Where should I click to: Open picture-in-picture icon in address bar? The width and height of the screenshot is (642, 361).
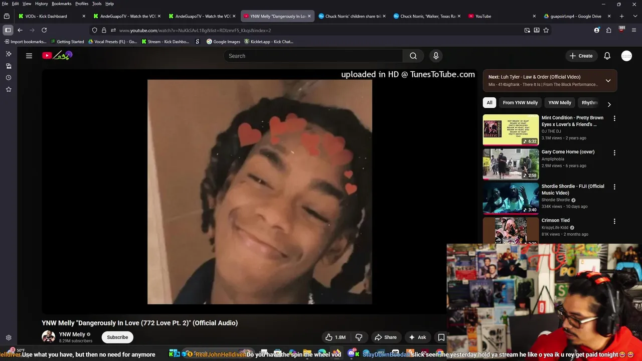click(527, 30)
